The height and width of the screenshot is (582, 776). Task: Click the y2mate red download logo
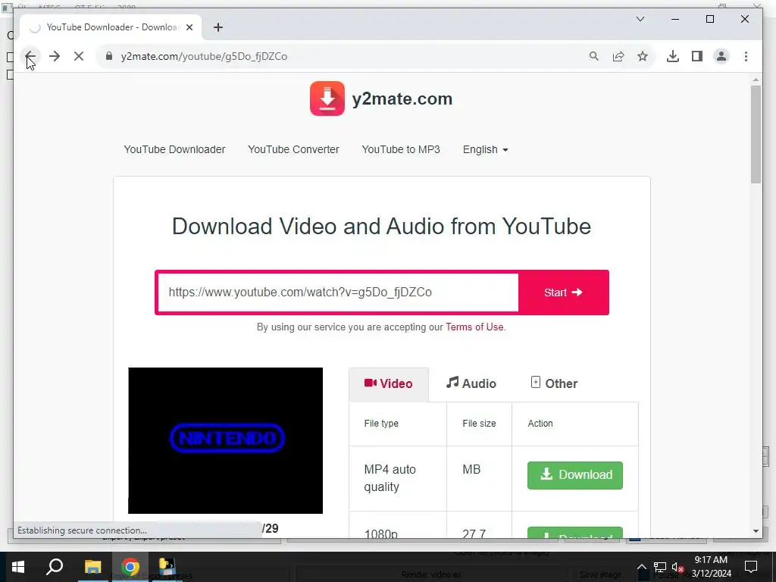click(327, 99)
